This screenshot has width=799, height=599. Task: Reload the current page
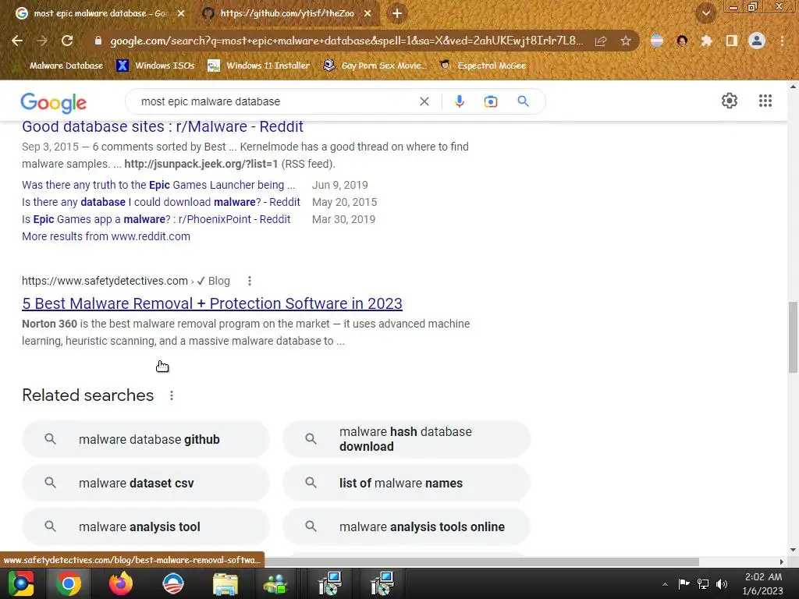(x=67, y=41)
